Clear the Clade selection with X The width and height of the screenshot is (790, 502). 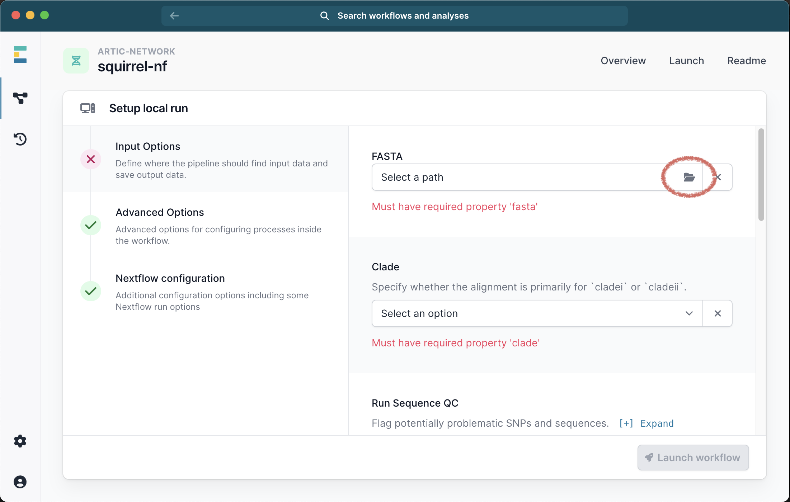point(718,313)
